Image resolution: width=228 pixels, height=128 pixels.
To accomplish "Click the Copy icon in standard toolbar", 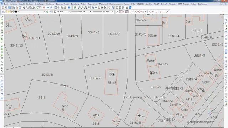I will [x=27, y=7].
